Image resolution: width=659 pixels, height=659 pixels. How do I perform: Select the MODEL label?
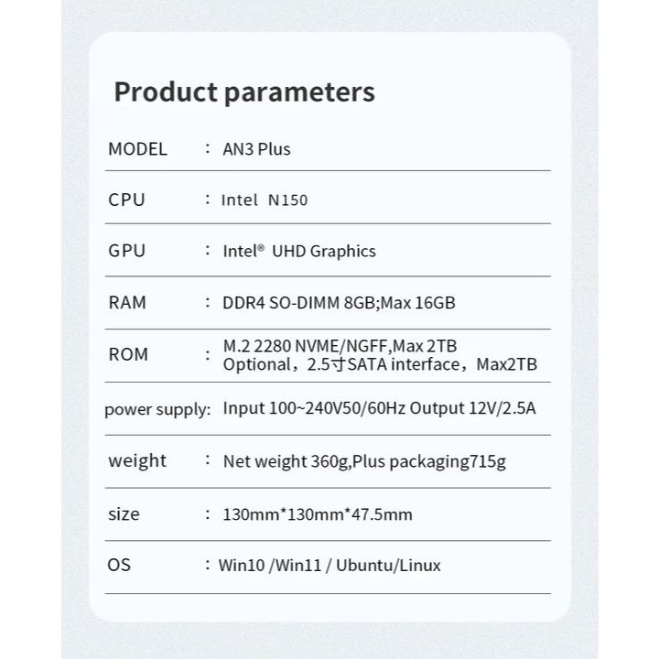point(137,149)
